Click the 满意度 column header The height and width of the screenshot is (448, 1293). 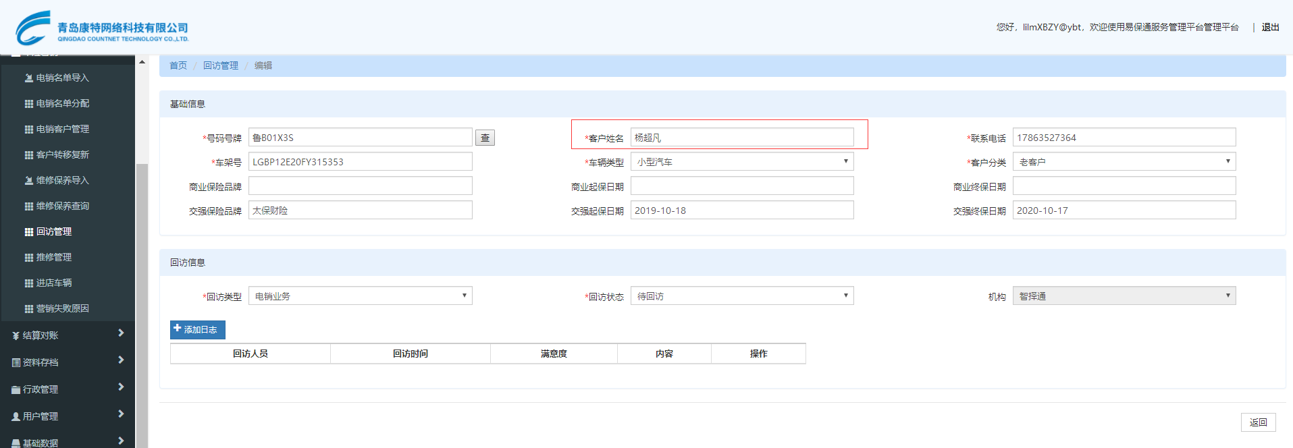pyautogui.click(x=554, y=354)
